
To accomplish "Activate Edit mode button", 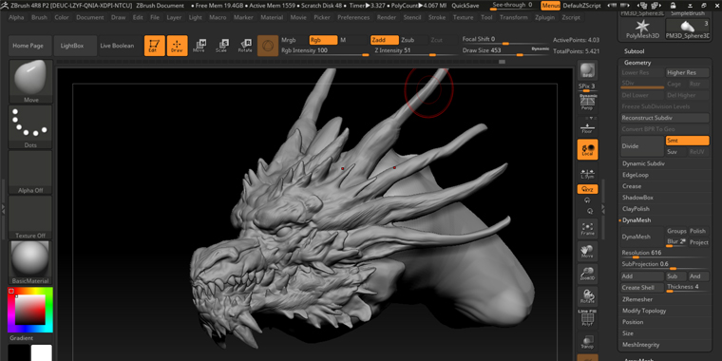I will (x=154, y=46).
